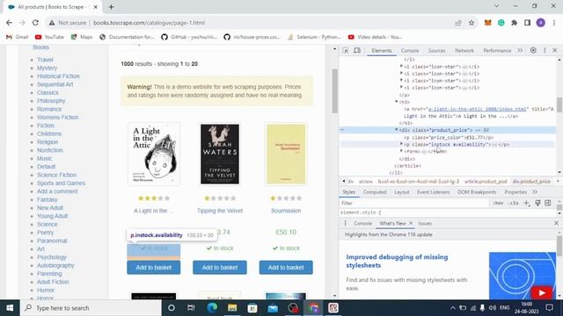This screenshot has height=316, width=563.
Task: Open a new browser tab with plus
Action: (x=111, y=7)
